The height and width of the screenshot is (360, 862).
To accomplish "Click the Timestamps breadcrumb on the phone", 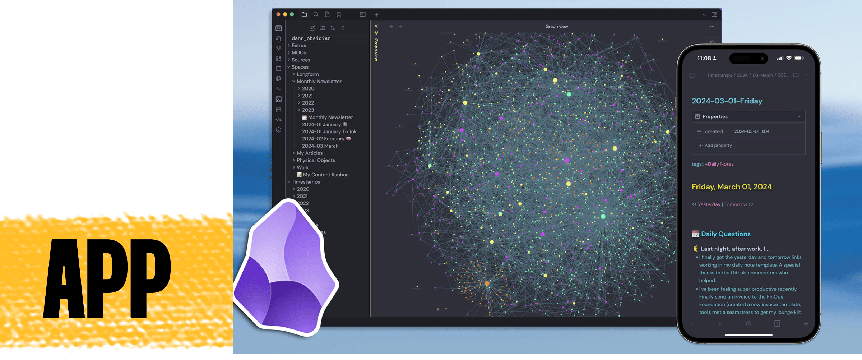I will [719, 75].
